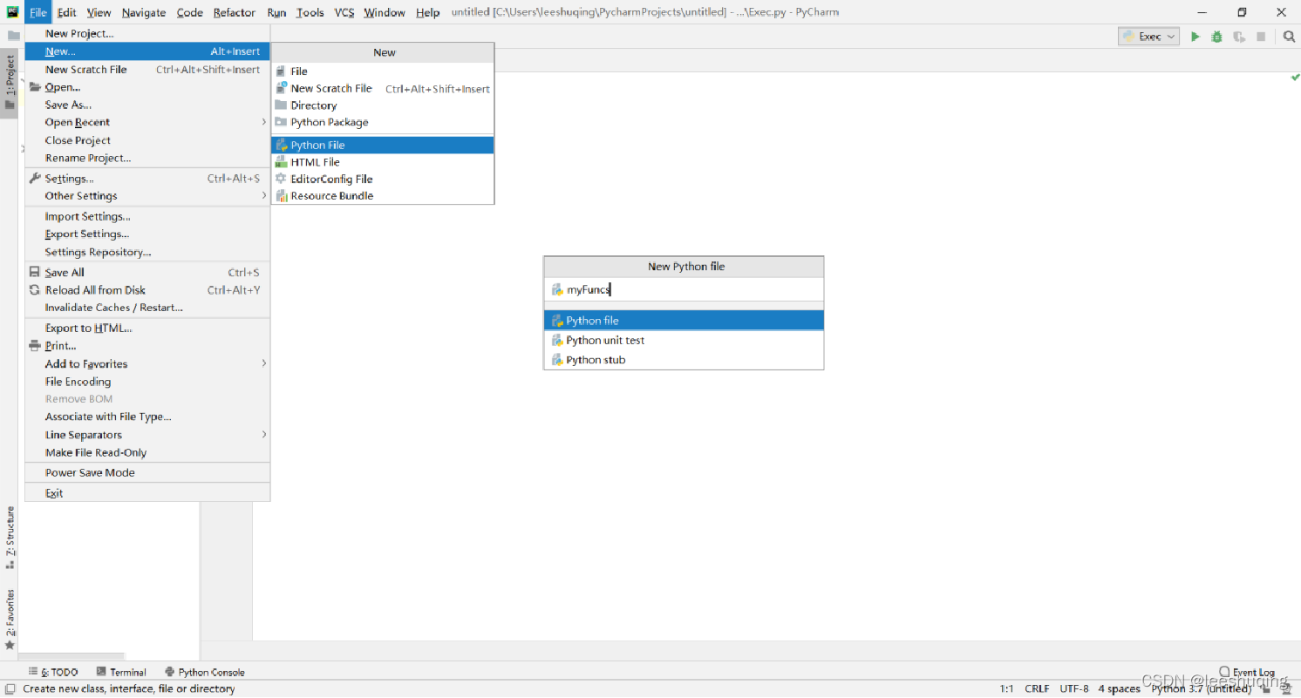Screen dimensions: 1301x698
Task: Open the Exec run configuration dropdown
Action: [1149, 37]
